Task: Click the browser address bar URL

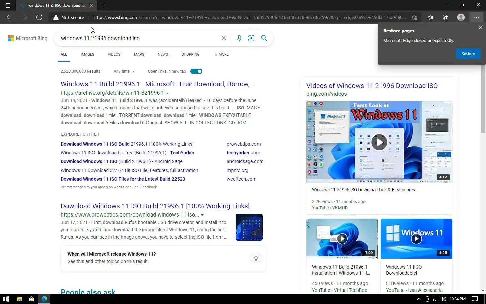Action: click(249, 17)
